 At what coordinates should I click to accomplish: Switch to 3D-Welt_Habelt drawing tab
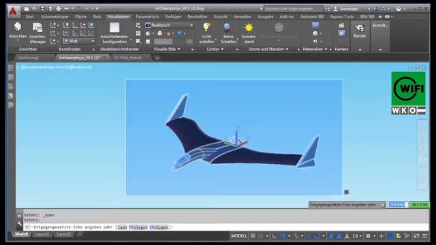[x=127, y=58]
